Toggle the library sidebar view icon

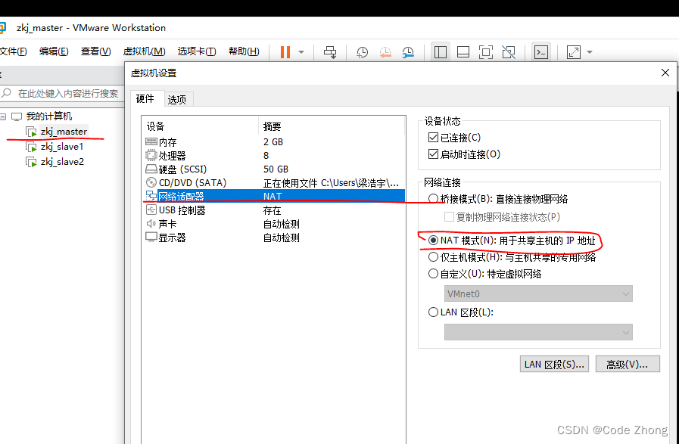pos(441,52)
